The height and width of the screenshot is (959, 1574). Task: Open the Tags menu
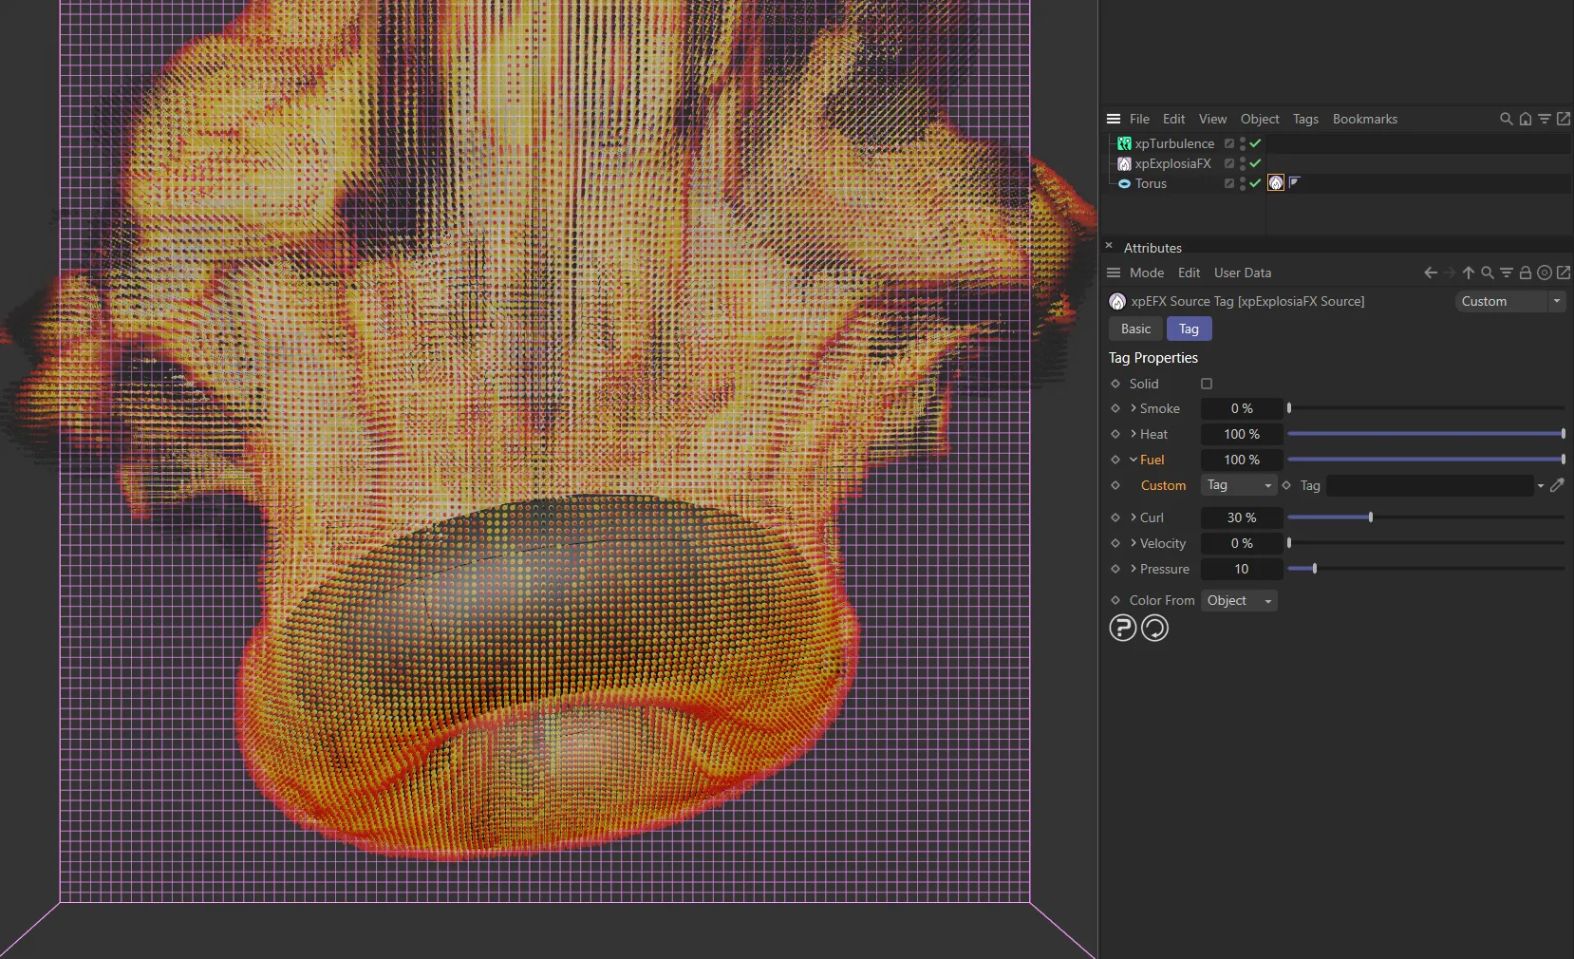pyautogui.click(x=1305, y=119)
